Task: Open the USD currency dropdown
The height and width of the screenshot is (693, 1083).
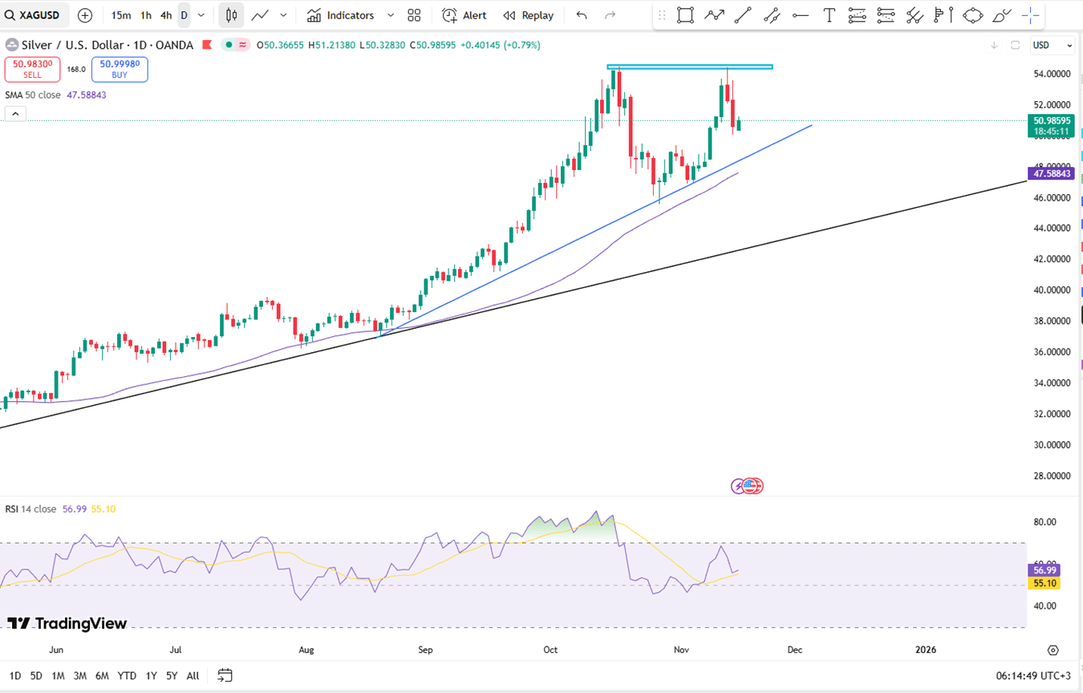Action: [1052, 46]
